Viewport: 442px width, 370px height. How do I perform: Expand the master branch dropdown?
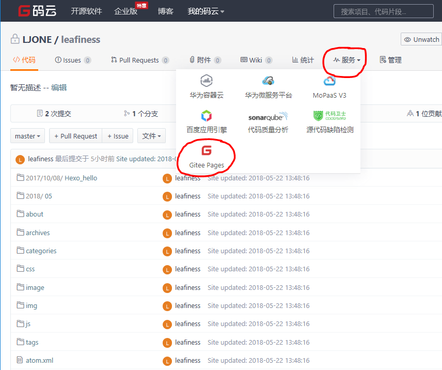tap(28, 136)
